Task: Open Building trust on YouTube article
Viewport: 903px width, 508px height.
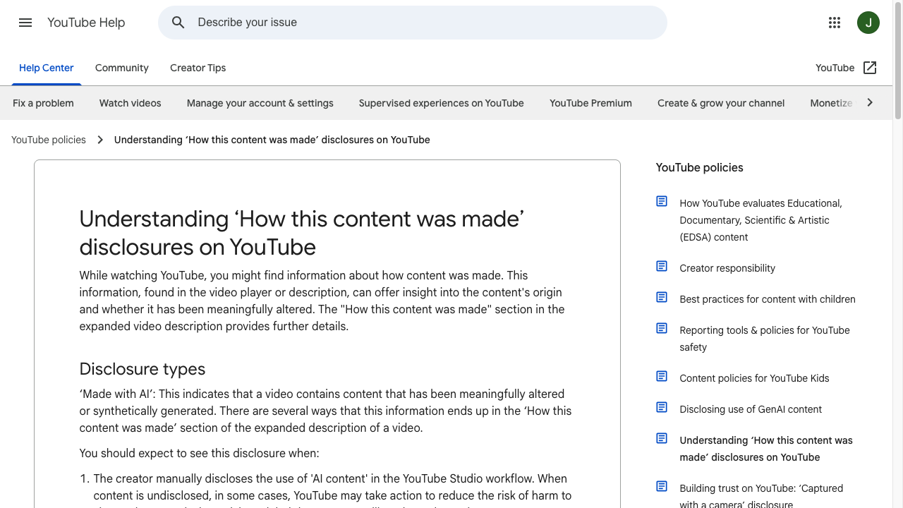Action: click(x=761, y=496)
